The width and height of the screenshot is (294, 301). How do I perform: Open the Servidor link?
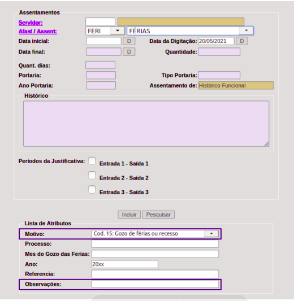coord(31,23)
